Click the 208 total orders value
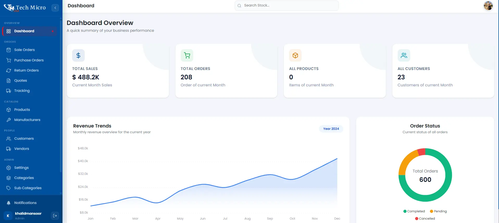The width and height of the screenshot is (499, 223). point(186,77)
